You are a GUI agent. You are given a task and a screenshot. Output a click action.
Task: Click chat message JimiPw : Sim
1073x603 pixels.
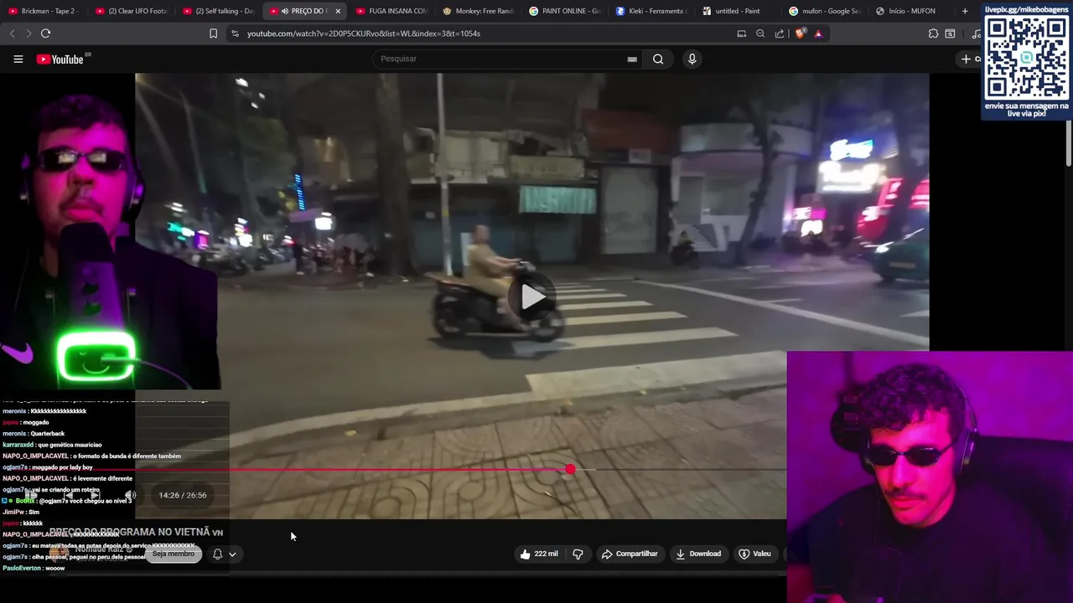(x=21, y=512)
